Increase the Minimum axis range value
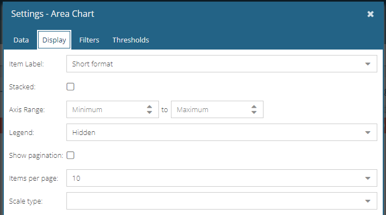 click(x=149, y=107)
